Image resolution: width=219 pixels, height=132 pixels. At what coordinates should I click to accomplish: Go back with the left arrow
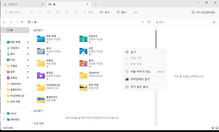[4, 22]
